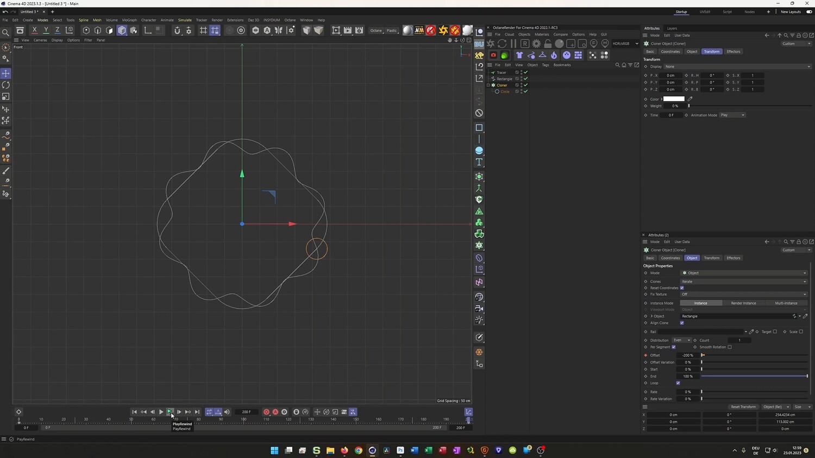Image resolution: width=815 pixels, height=458 pixels.
Task: Click the Brush paint tool in left toolbar
Action: pyautogui.click(x=6, y=171)
